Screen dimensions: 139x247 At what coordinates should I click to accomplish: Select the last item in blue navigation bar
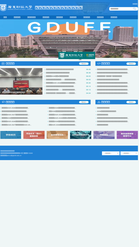(114, 17)
